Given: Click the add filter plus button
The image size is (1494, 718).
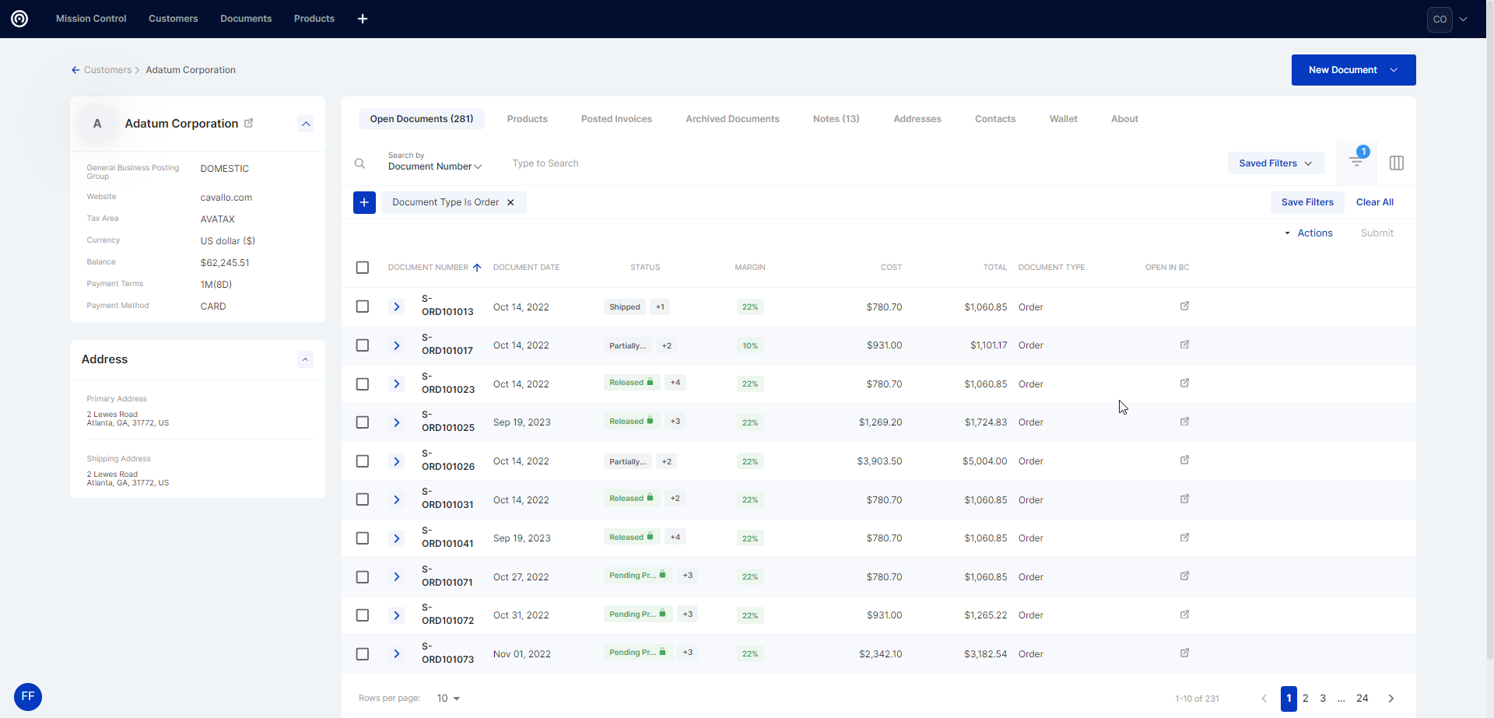Looking at the screenshot, I should click(364, 202).
